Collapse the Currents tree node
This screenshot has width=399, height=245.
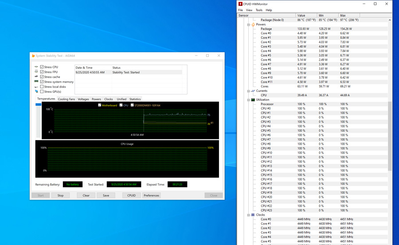coord(248,91)
